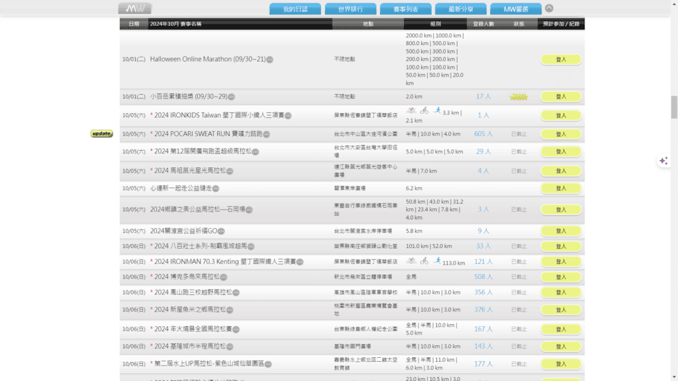Click comment bubble for 年火燒島全國馬拉松賽
This screenshot has height=381, width=678.
[x=236, y=329]
